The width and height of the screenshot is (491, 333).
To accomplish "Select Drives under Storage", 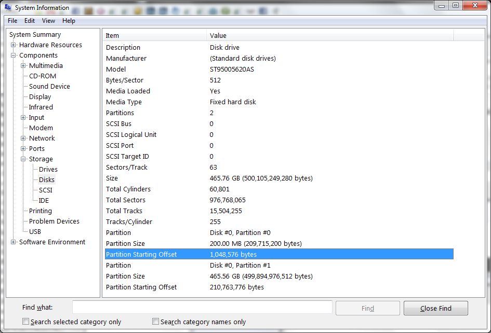I will point(48,169).
